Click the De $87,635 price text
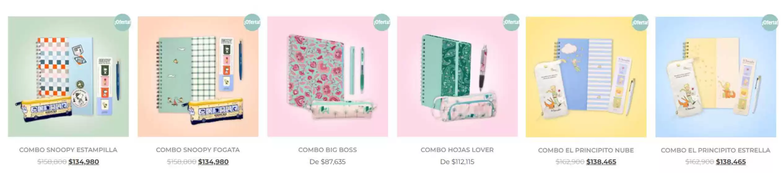 click(327, 162)
